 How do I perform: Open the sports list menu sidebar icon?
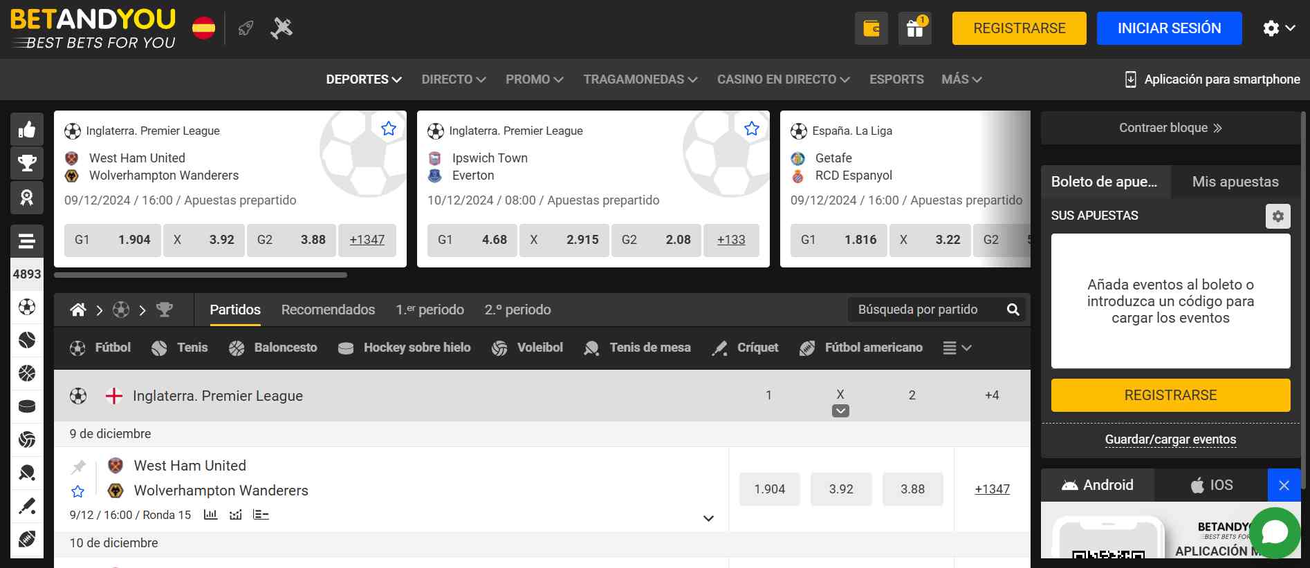27,241
